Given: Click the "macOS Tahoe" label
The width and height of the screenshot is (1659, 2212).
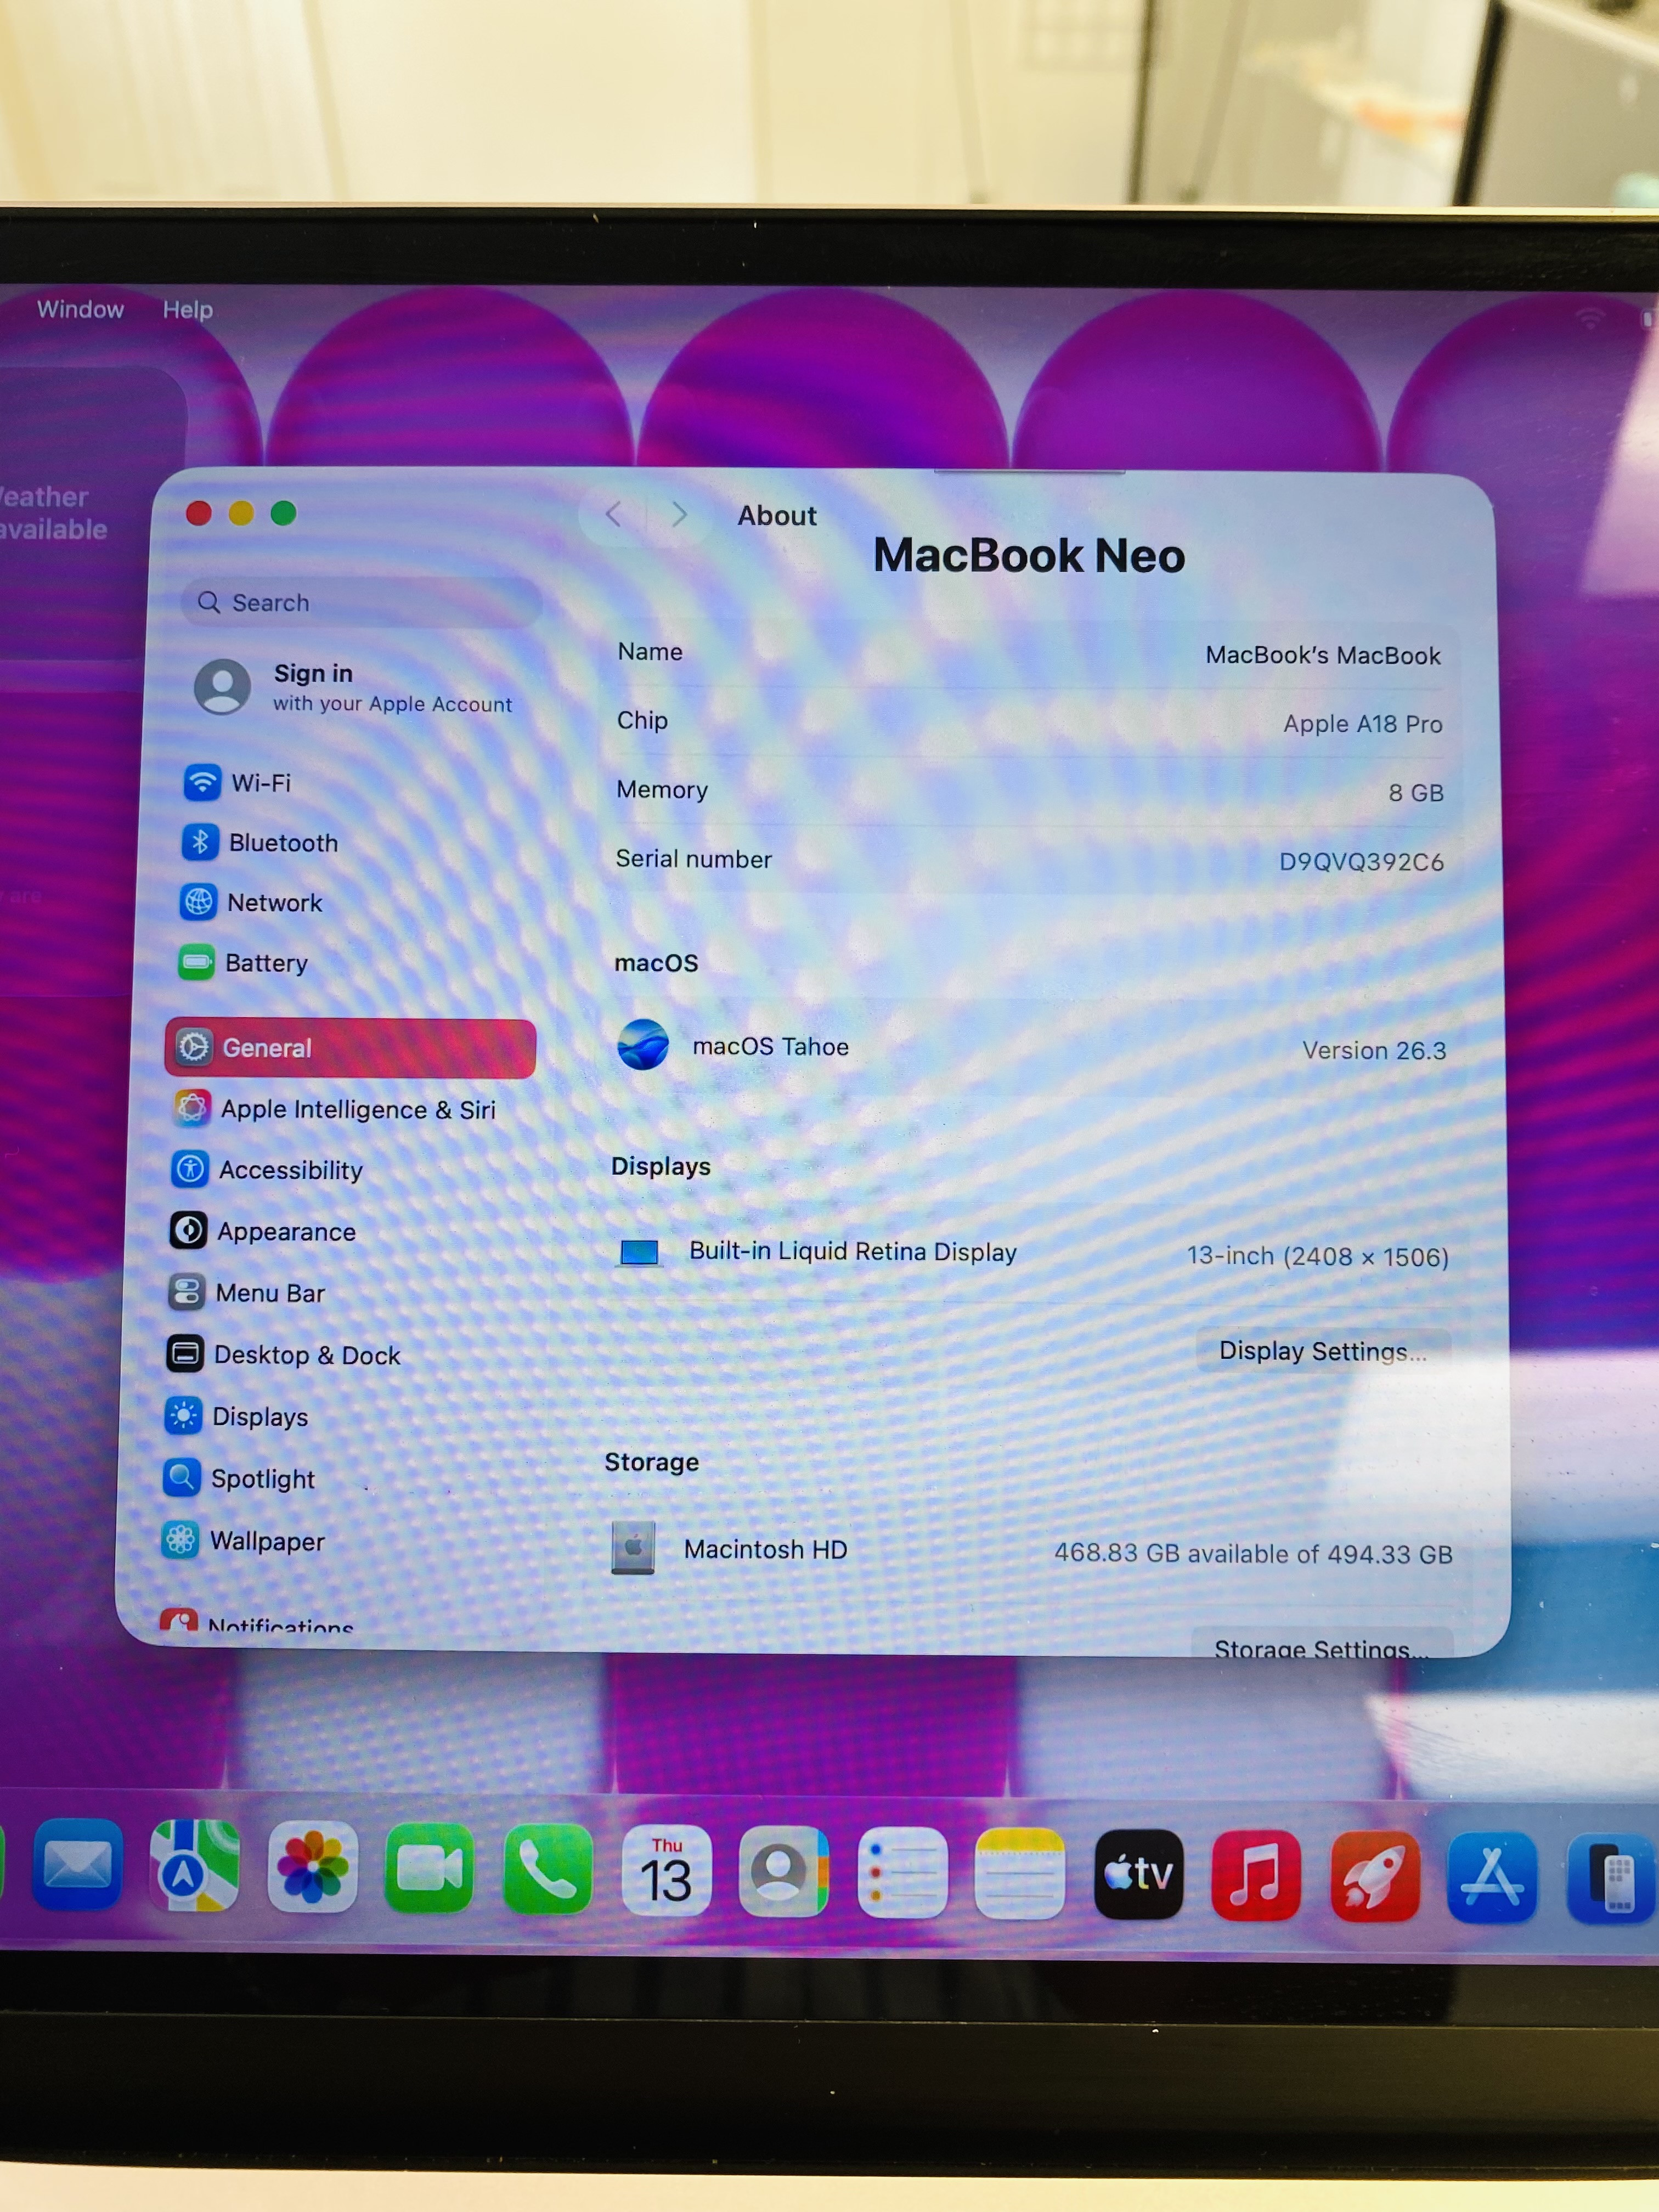Looking at the screenshot, I should click(771, 1046).
